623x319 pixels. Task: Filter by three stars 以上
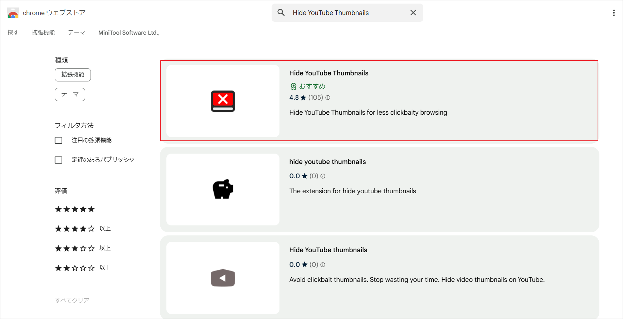point(83,248)
